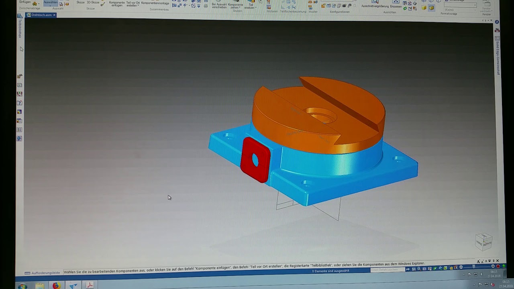This screenshot has width=514, height=289.
Task: Open the Solid Edge-Gemeinschaft side tab
Action: tap(498, 58)
